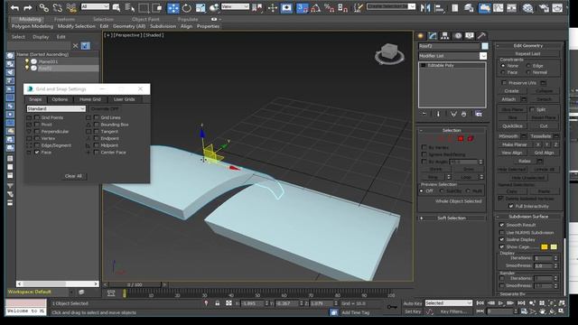The height and width of the screenshot is (325, 578).
Task: Click the Mirror tool icon
Action: click(x=425, y=8)
